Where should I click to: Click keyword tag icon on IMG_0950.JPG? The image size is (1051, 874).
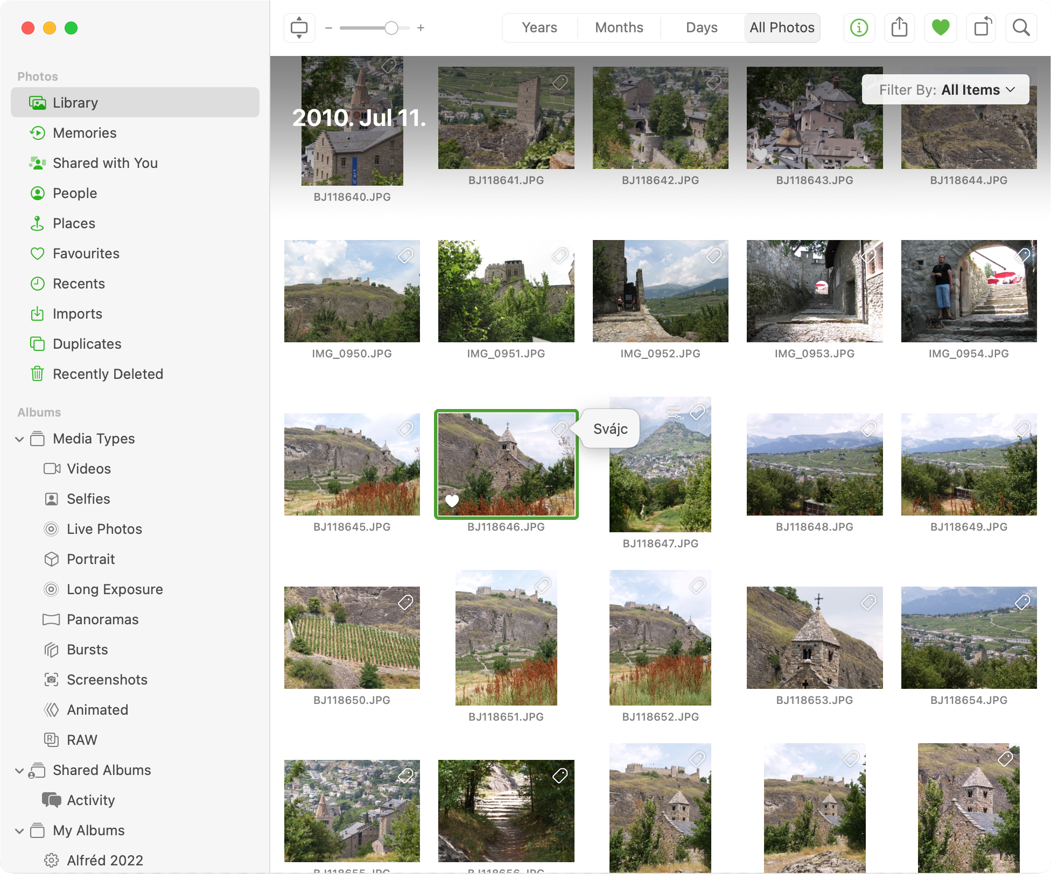pos(405,256)
